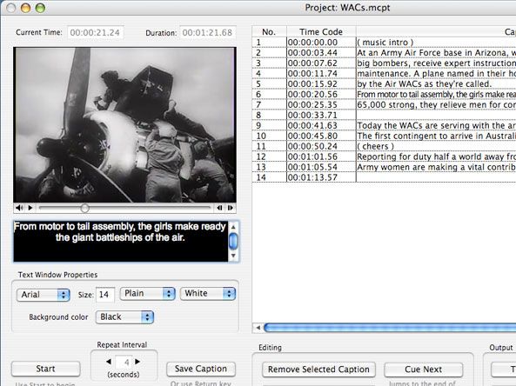
Task: Click the caption list horizontal scrollbar thumb
Action: [390, 328]
